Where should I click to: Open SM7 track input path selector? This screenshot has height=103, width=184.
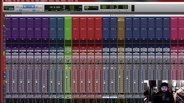coord(68,49)
